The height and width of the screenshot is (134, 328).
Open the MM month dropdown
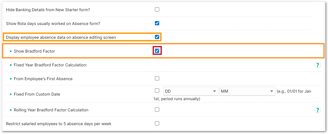[x=247, y=91]
